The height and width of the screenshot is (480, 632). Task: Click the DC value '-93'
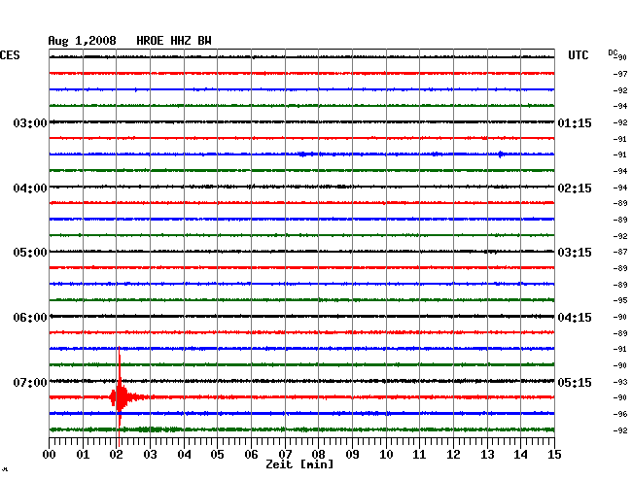(620, 382)
